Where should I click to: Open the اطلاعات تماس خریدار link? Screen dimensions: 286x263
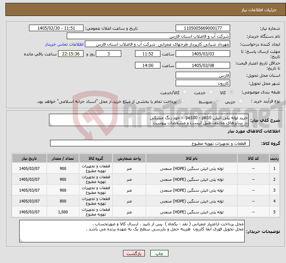pyautogui.click(x=64, y=44)
